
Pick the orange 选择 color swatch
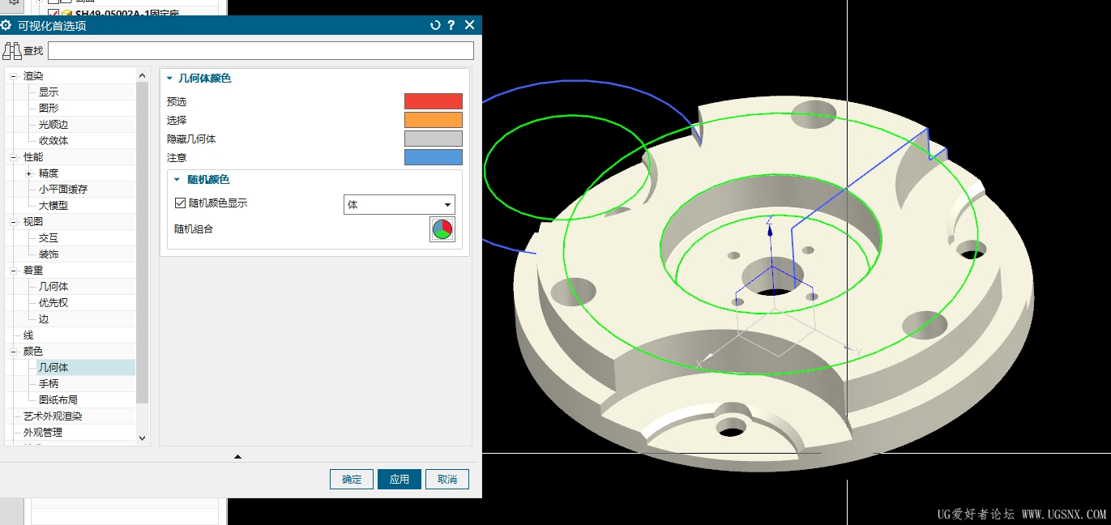coord(434,120)
